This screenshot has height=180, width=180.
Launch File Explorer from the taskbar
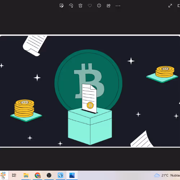pos(26,175)
